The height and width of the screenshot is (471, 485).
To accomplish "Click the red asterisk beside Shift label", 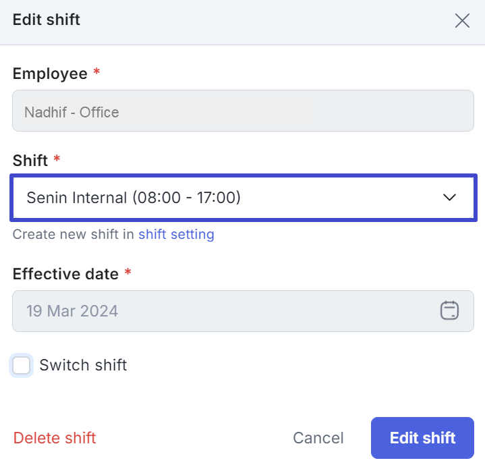I will click(x=57, y=159).
